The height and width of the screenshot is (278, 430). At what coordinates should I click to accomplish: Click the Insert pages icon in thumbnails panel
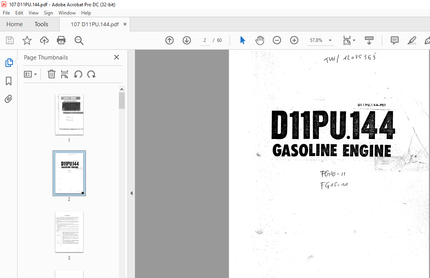64,74
